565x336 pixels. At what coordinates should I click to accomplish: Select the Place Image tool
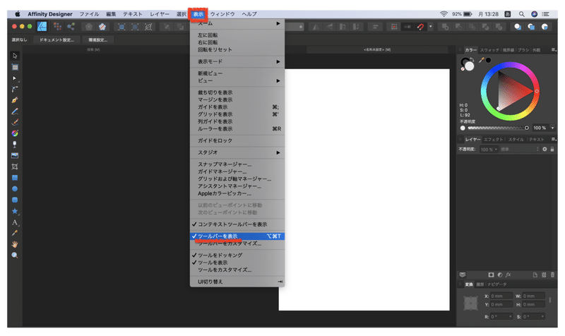[15, 155]
